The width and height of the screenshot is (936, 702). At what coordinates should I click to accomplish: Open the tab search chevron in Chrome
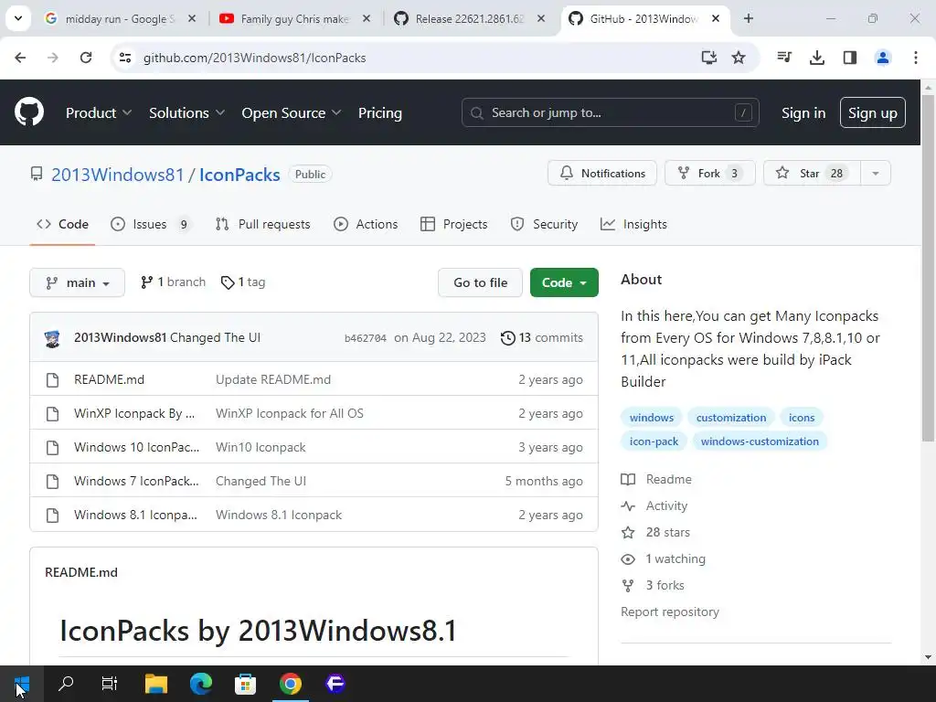tap(18, 18)
